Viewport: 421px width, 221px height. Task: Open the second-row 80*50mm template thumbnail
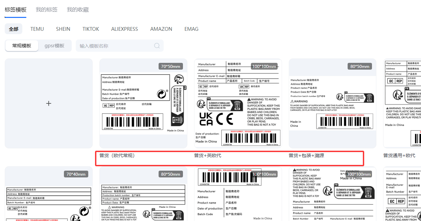click(143, 194)
